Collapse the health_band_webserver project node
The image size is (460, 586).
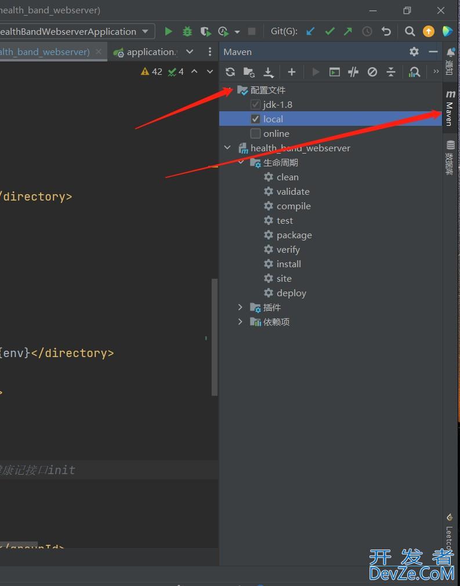click(x=227, y=148)
